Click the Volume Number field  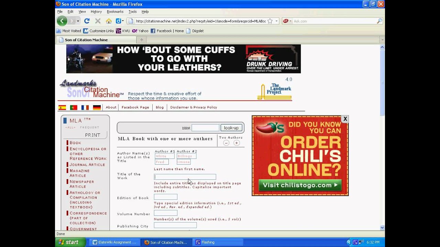coord(166,213)
